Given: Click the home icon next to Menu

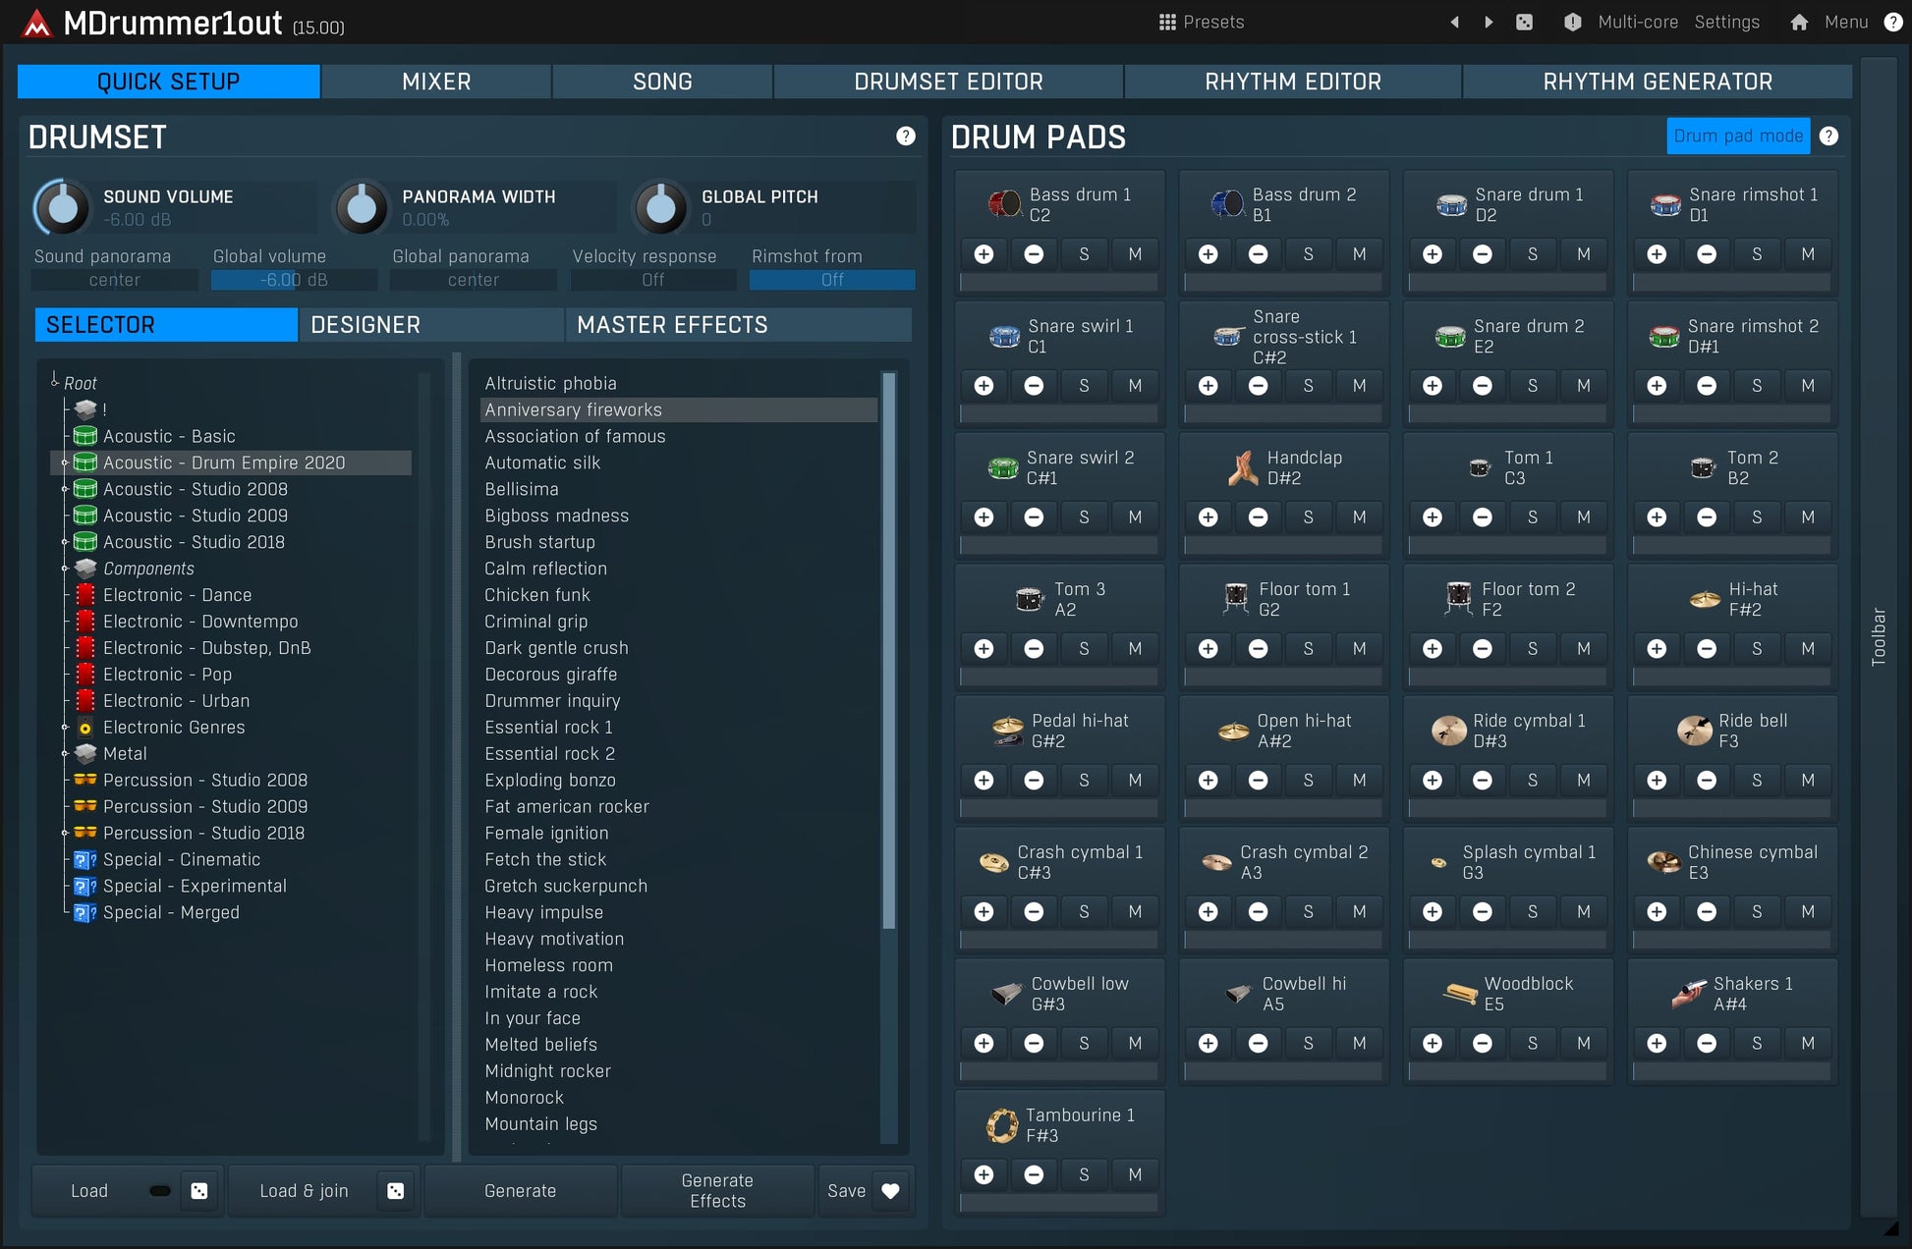Looking at the screenshot, I should pos(1798,22).
